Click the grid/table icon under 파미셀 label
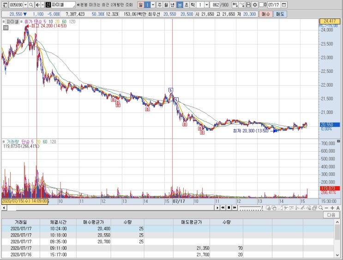 click(x=6, y=28)
